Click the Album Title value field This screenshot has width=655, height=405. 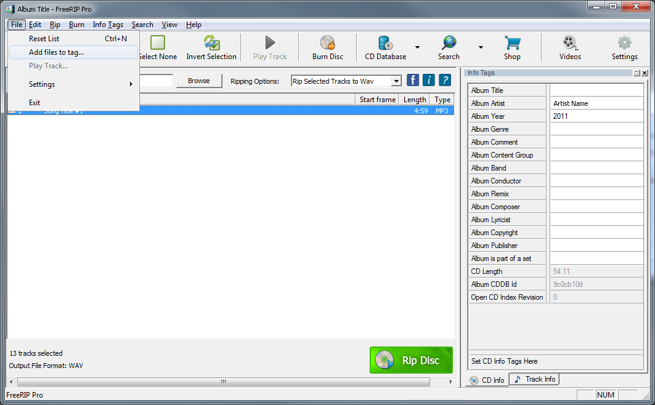coord(596,90)
